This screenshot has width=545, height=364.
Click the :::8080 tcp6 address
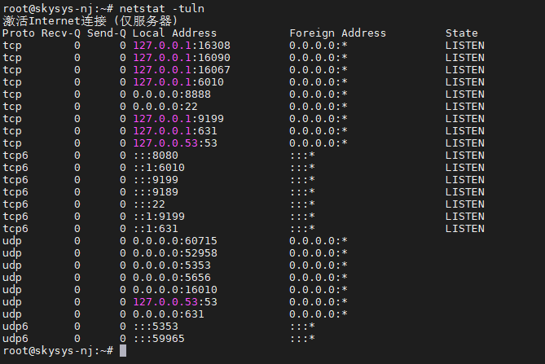click(x=156, y=156)
